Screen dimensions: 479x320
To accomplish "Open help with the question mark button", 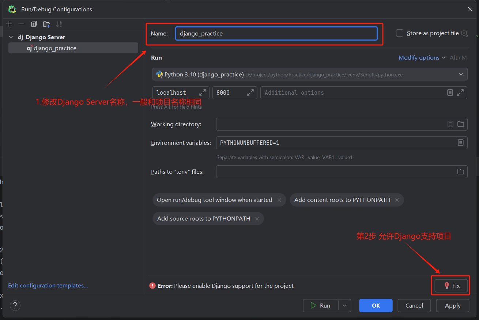I will [15, 305].
